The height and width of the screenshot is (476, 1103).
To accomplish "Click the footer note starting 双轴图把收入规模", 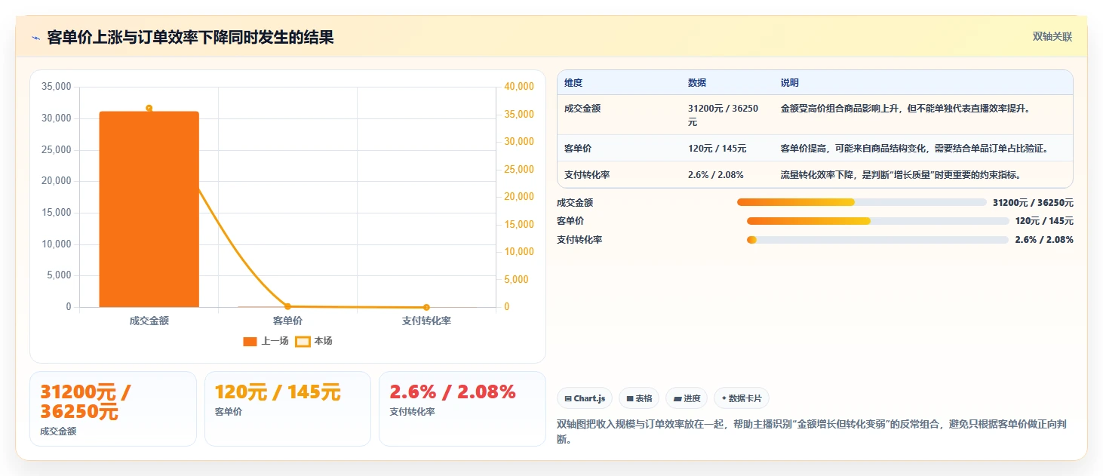I will (812, 431).
